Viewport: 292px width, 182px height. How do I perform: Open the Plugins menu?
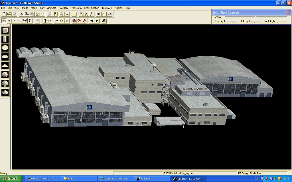(118, 8)
